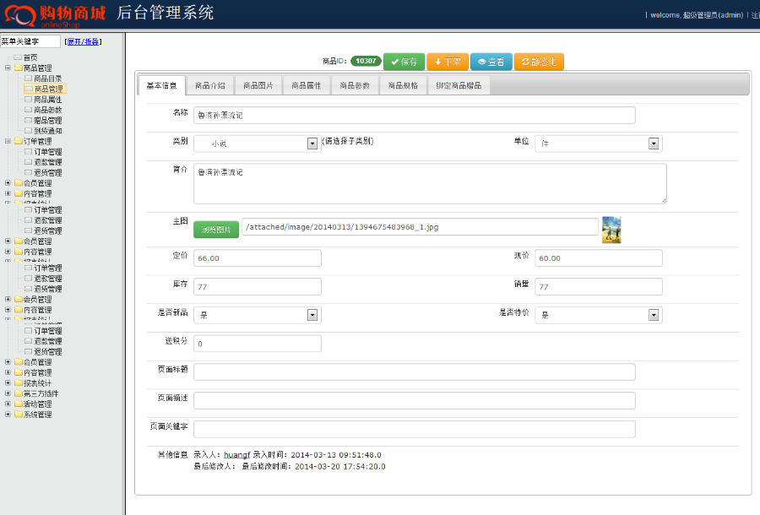Screen dimensions: 760x515
Task: Open 商品参数 in the sidebar tree
Action: pyautogui.click(x=48, y=110)
